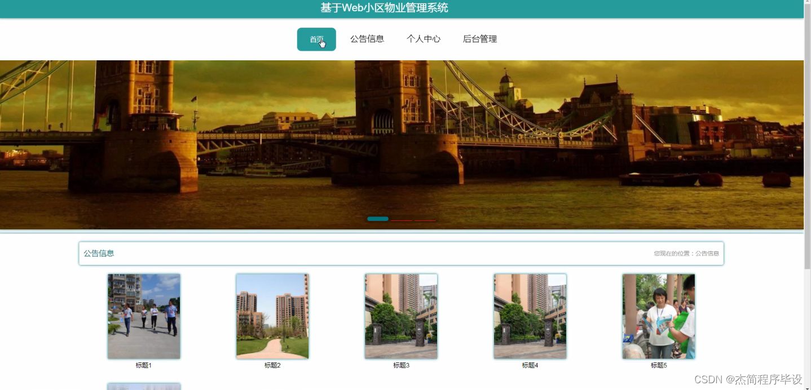Viewport: 811px width, 390px height.
Task: Open the partially visible thumbnail below 标题1
Action: pyautogui.click(x=143, y=386)
